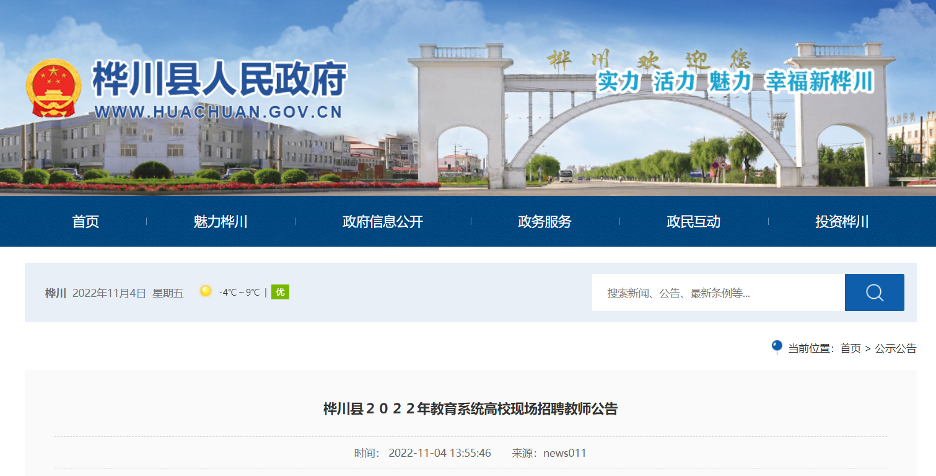Click the 首页 breadcrumb link
936x476 pixels.
pos(850,348)
